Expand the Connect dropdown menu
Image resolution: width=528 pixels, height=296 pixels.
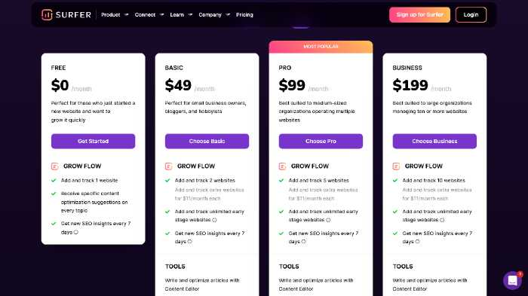coord(149,15)
